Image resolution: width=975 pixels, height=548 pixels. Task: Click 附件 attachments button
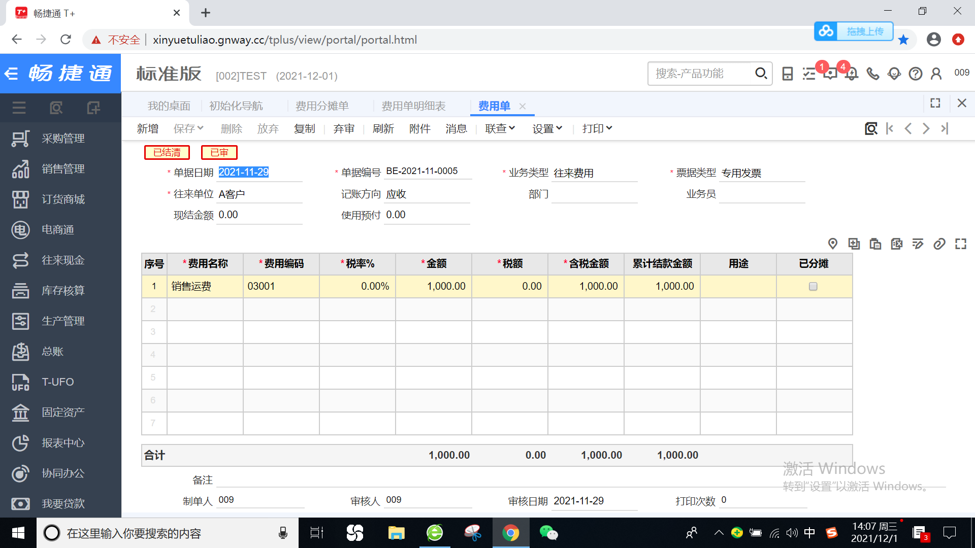tap(420, 129)
